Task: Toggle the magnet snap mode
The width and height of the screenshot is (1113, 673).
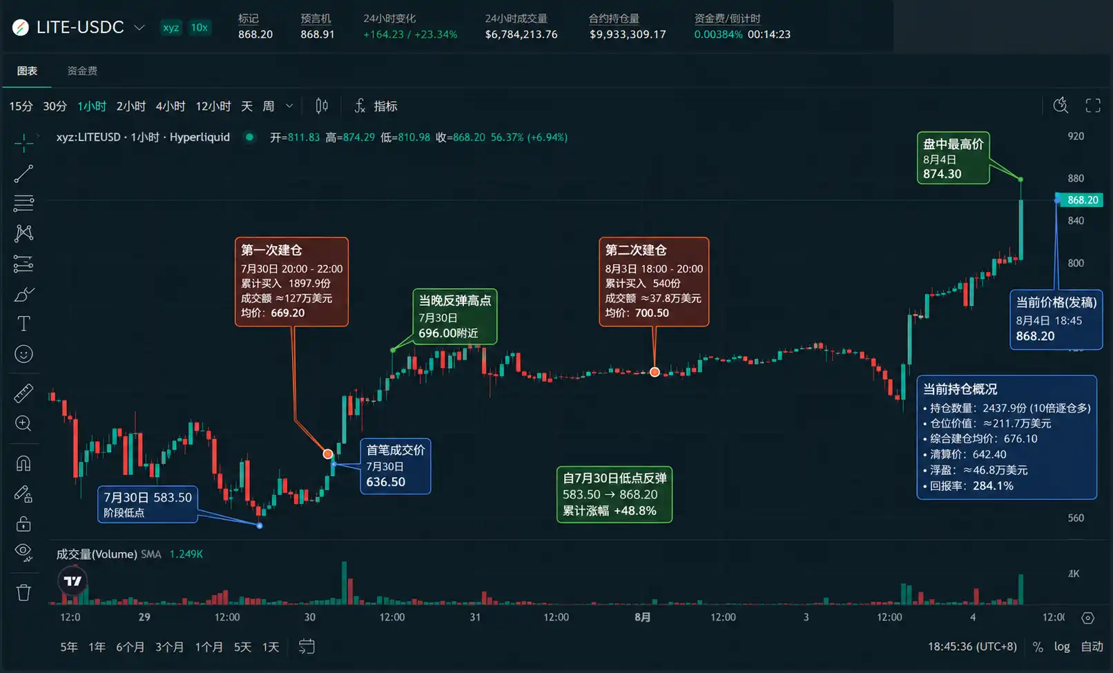Action: click(23, 463)
